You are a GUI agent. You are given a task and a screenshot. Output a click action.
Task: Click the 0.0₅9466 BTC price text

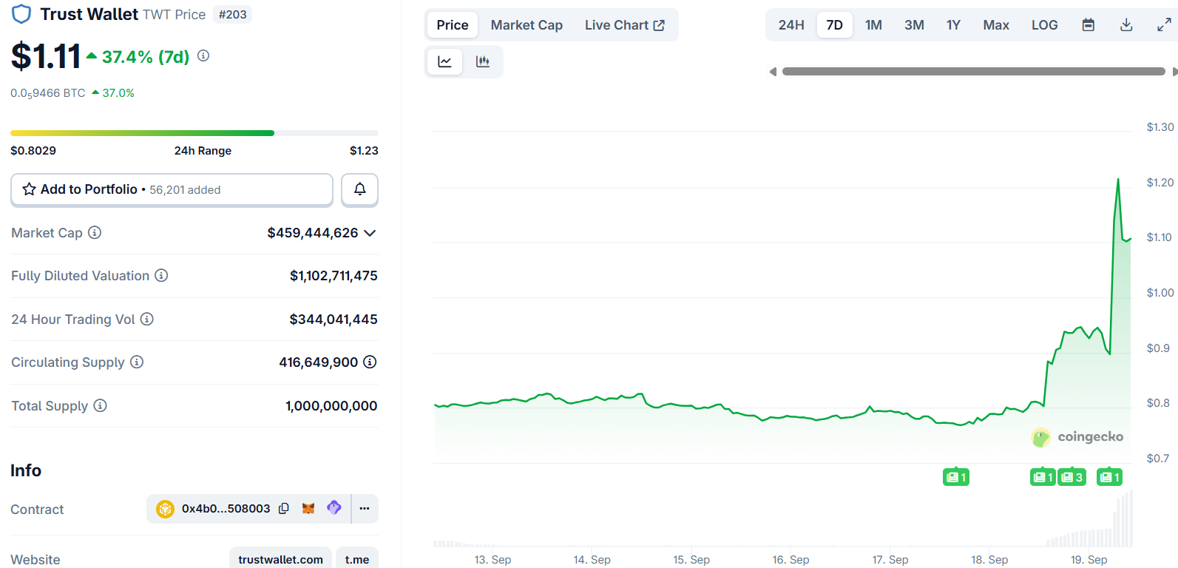48,93
